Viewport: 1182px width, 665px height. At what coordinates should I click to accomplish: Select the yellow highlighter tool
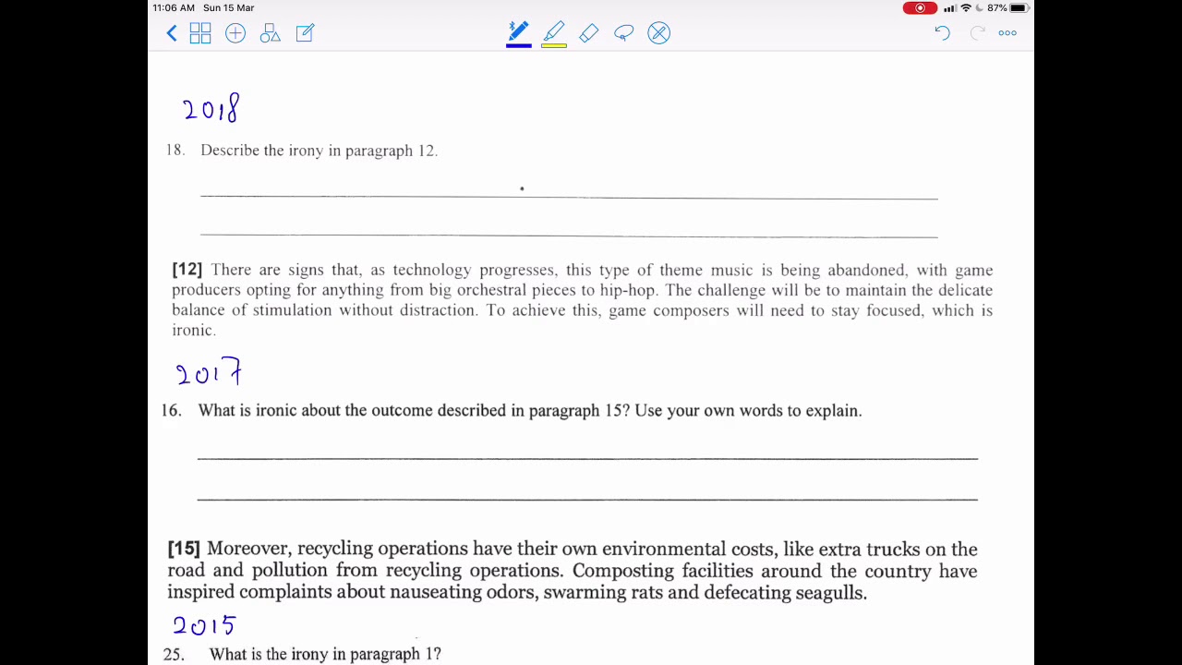coord(554,33)
